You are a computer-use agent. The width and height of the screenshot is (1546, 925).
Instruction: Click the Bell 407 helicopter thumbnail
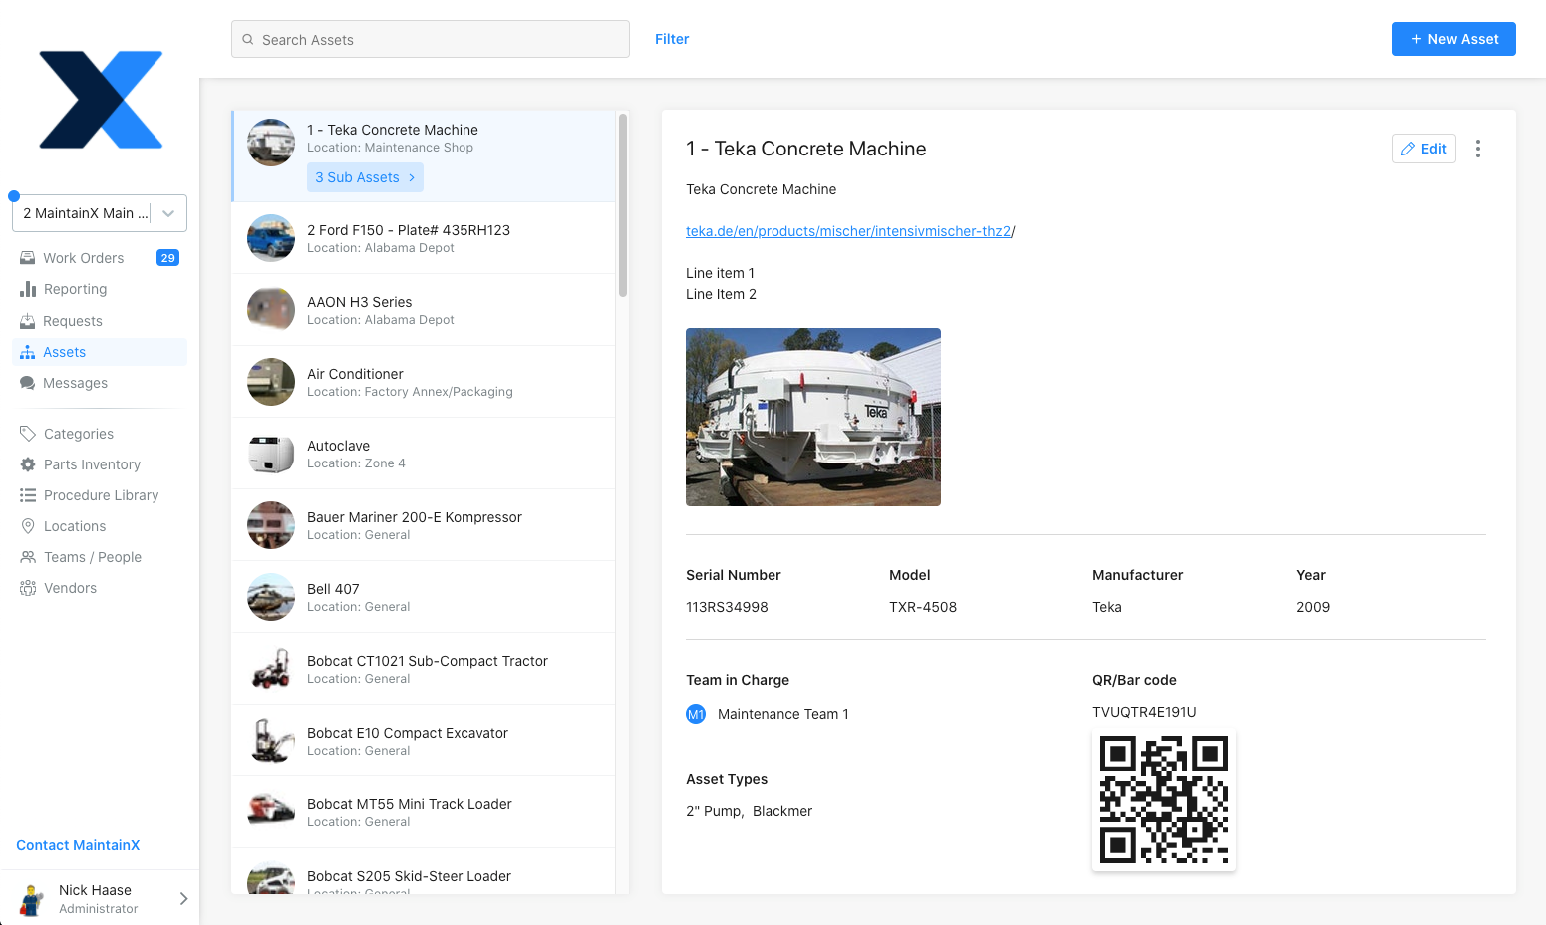coord(271,597)
